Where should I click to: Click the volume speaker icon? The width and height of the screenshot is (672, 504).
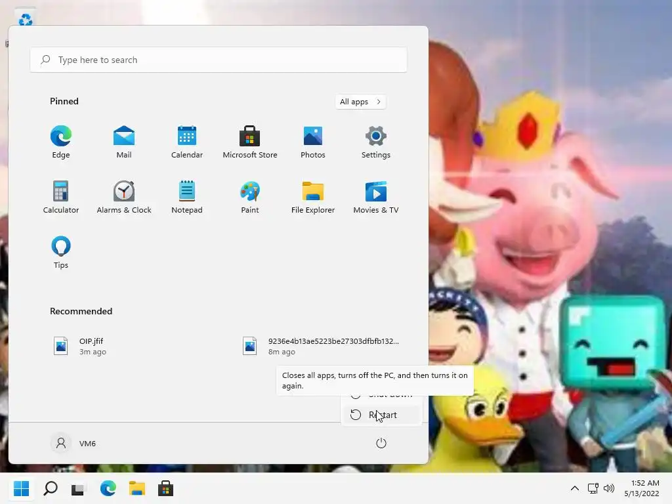tap(609, 488)
